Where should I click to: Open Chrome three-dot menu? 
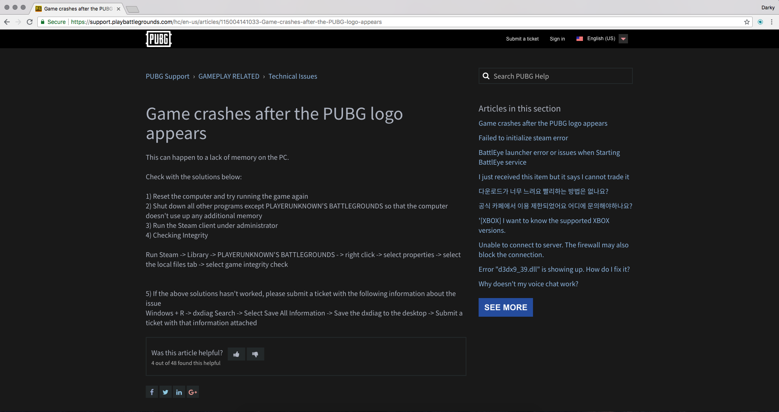(772, 22)
